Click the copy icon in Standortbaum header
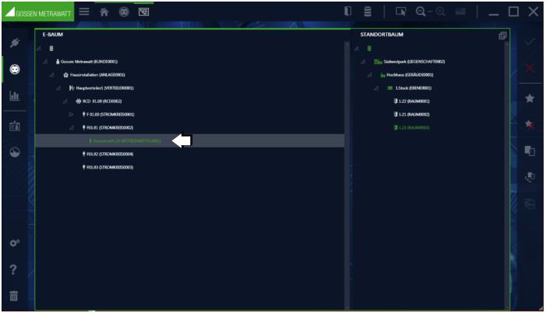The image size is (546, 313). (502, 36)
